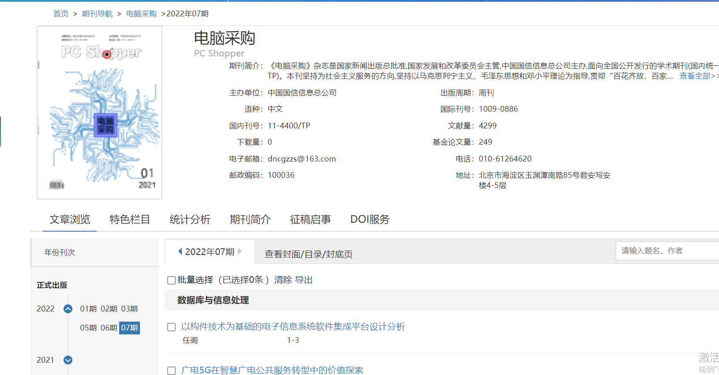This screenshot has width=719, height=375.
Task: Select issue 06期 of 2022
Action: pyautogui.click(x=109, y=328)
